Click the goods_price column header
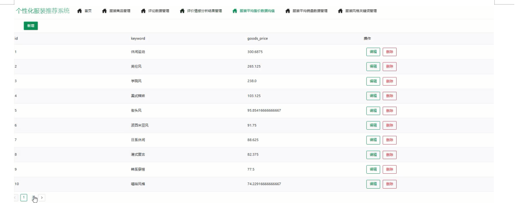 pyautogui.click(x=257, y=38)
